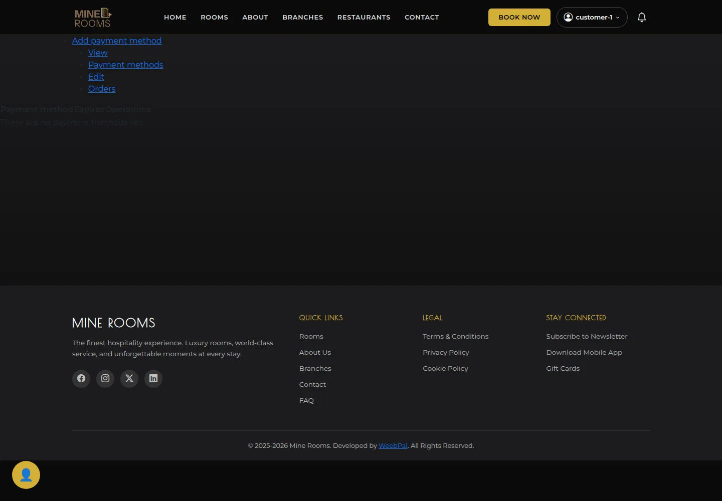Click the BOOK NOW button

(x=519, y=17)
